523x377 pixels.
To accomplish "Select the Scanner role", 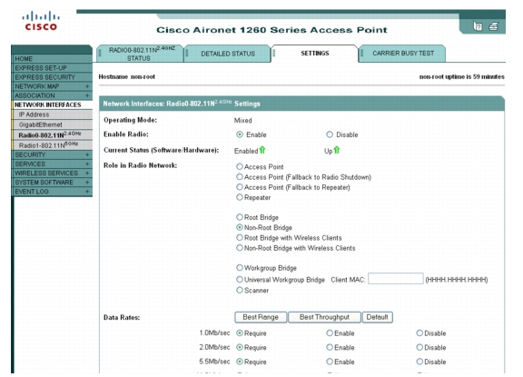I will pos(240,290).
